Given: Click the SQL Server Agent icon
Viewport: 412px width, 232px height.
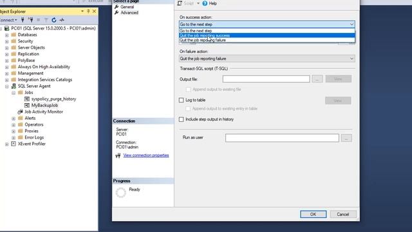Looking at the screenshot, I should point(14,86).
